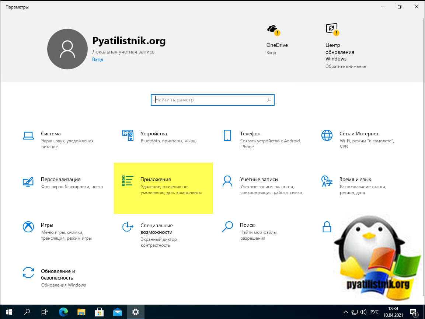Click the Phone settings icon
The height and width of the screenshot is (319, 425).
[227, 135]
